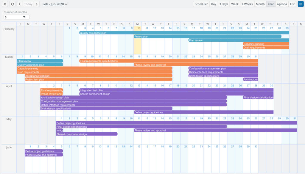Open March Final requirements specifications event
Viewport: 305px width, 174px height.
point(169,61)
